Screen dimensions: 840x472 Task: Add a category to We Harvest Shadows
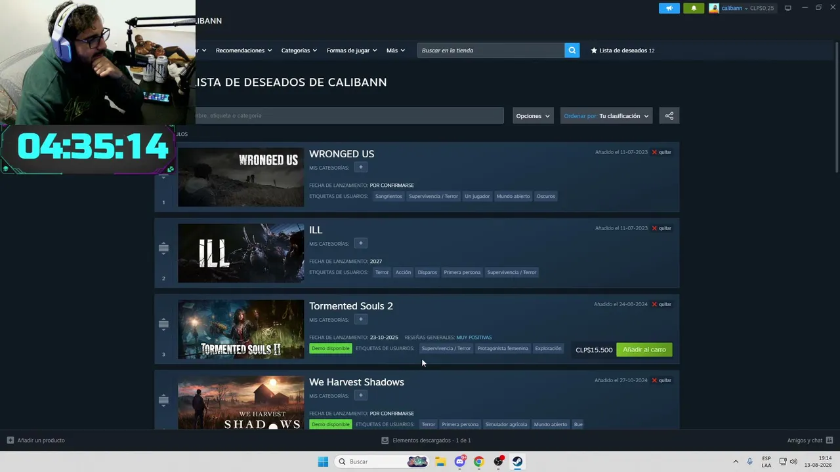tap(360, 395)
